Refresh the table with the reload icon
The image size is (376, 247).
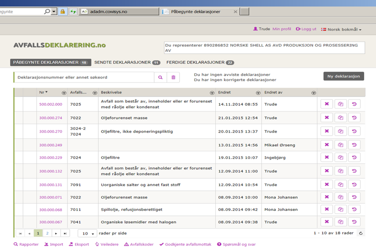tap(361, 233)
